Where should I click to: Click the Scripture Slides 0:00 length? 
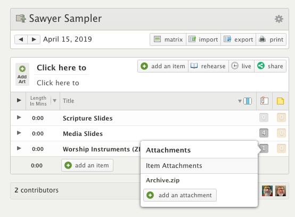[38, 118]
